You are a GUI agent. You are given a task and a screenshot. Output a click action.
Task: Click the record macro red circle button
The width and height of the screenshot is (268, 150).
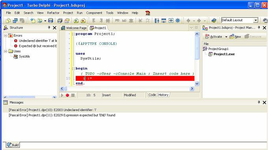click(67, 95)
